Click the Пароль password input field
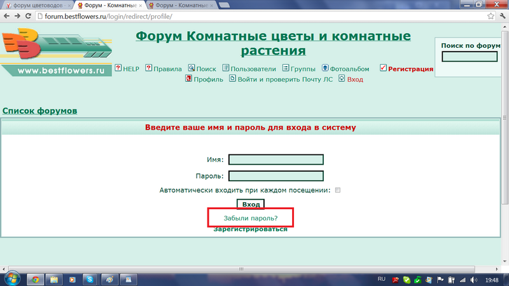509x286 pixels. coord(276,176)
